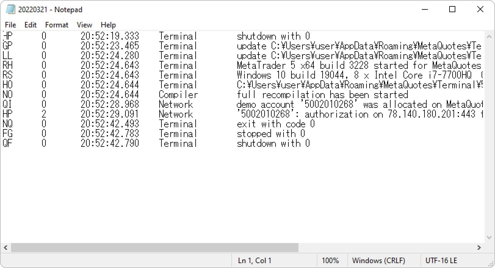495x268 pixels.
Task: Click the value '2' on the HP row
Action: pos(44,114)
